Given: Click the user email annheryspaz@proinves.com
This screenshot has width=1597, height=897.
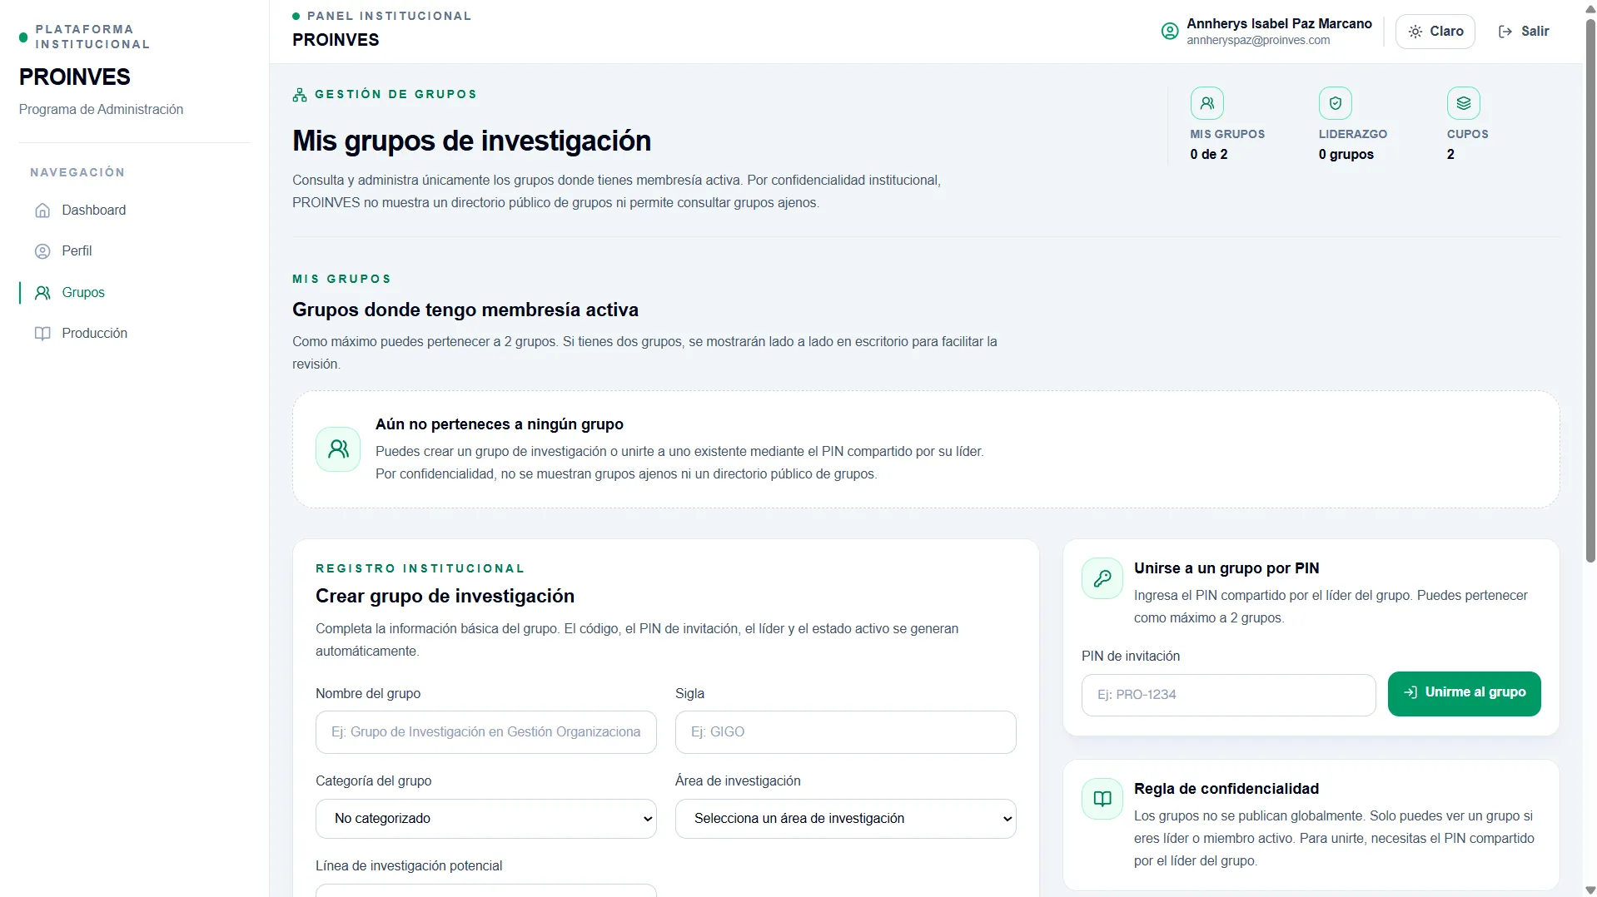Looking at the screenshot, I should 1258,41.
